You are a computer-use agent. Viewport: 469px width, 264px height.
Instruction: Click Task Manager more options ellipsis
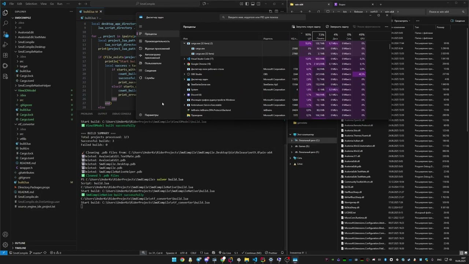(386, 27)
